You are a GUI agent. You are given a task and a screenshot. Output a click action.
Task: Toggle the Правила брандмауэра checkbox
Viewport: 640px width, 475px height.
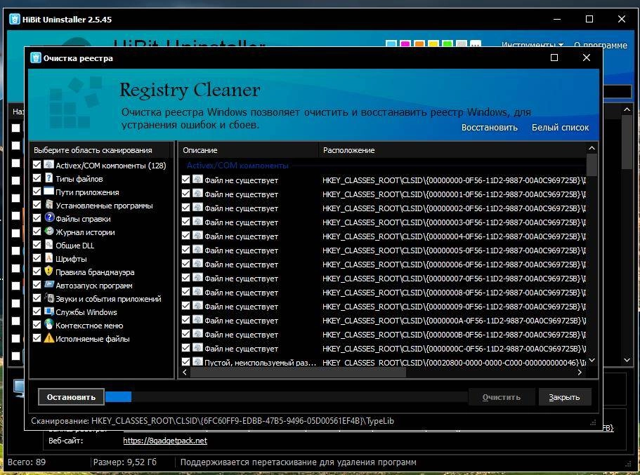click(37, 272)
